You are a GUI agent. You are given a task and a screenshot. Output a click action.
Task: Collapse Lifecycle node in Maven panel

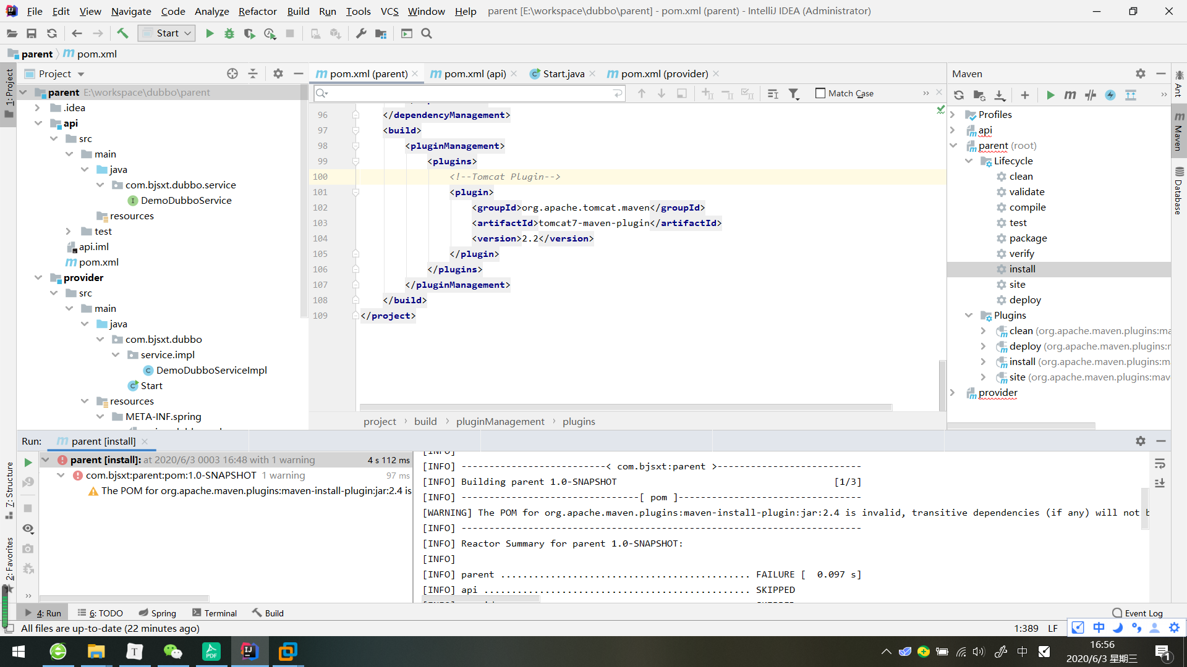click(968, 161)
